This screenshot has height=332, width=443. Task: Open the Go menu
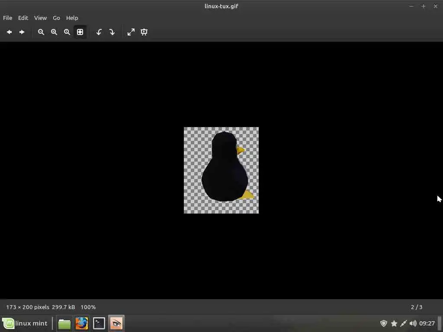[56, 18]
